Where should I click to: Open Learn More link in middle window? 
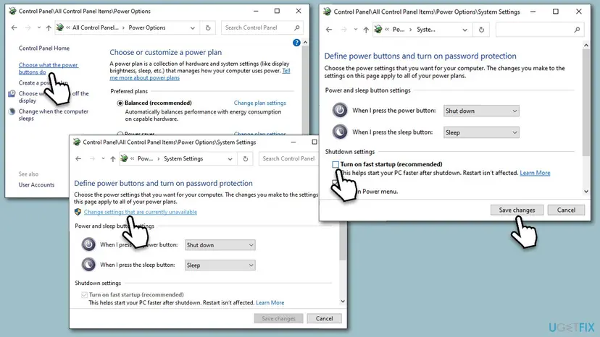point(270,302)
